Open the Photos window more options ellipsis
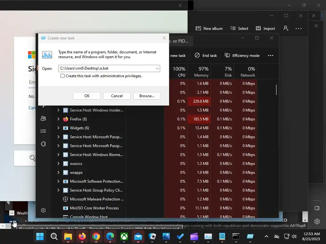Image resolution: width=326 pixels, height=244 pixels. coord(299,29)
